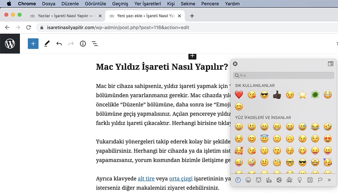
Task: Switch to travel and places category
Action: point(289,180)
